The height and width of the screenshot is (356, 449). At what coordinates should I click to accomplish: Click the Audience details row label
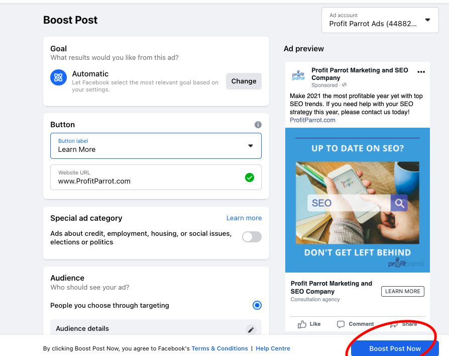coord(82,328)
